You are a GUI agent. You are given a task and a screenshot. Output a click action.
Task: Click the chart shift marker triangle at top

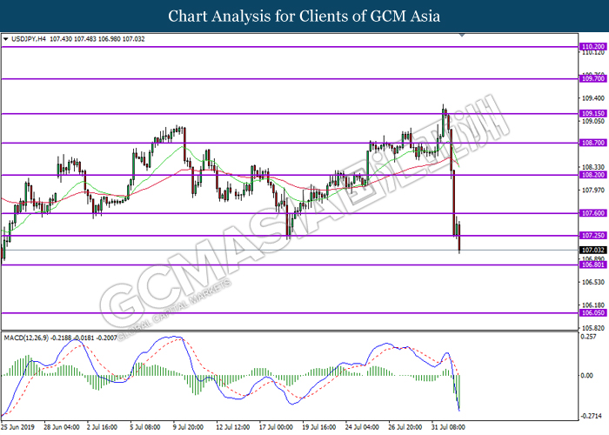pyautogui.click(x=462, y=35)
